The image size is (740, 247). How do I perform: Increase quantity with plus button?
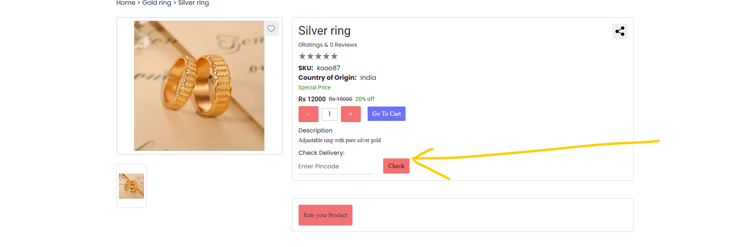click(350, 114)
